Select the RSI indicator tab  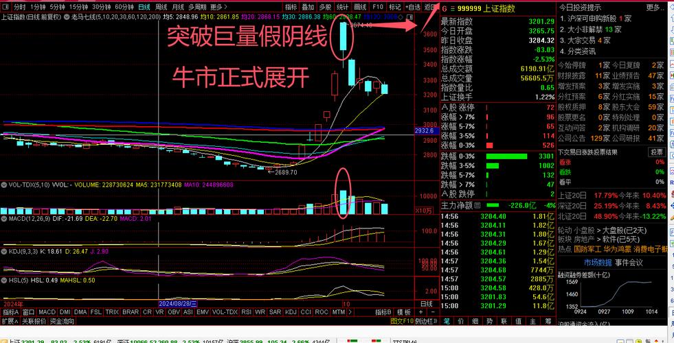[246, 312]
